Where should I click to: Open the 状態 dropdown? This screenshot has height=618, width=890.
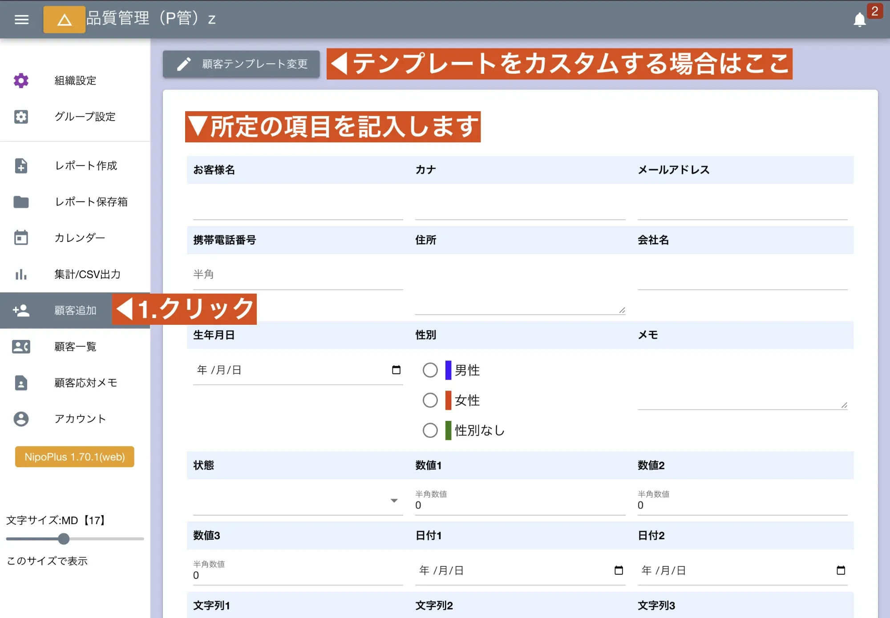click(x=393, y=501)
